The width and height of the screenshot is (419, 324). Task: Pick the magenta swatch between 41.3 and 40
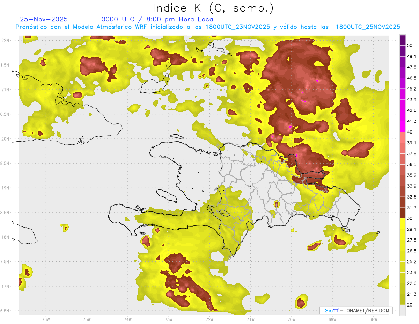coord(403,127)
